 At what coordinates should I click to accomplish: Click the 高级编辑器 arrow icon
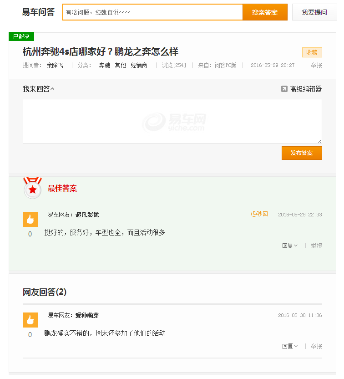(284, 89)
